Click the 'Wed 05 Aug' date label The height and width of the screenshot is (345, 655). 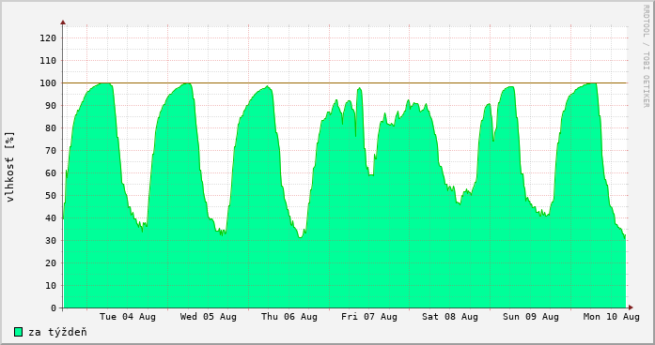pyautogui.click(x=208, y=317)
